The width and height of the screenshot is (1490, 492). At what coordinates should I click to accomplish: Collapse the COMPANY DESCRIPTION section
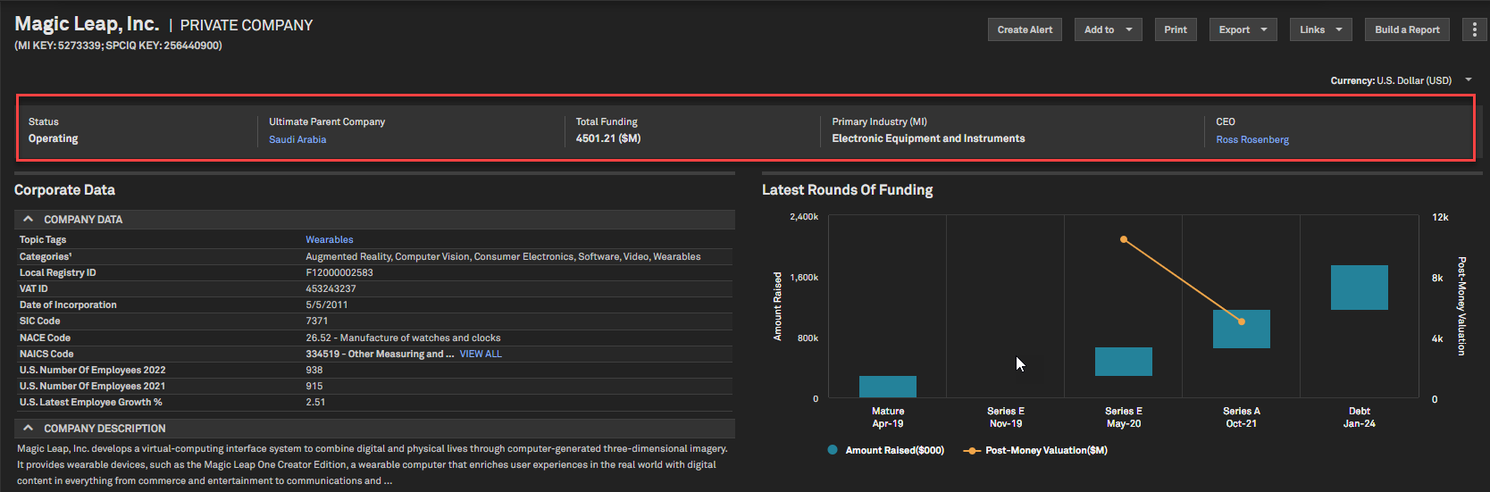[x=29, y=429]
